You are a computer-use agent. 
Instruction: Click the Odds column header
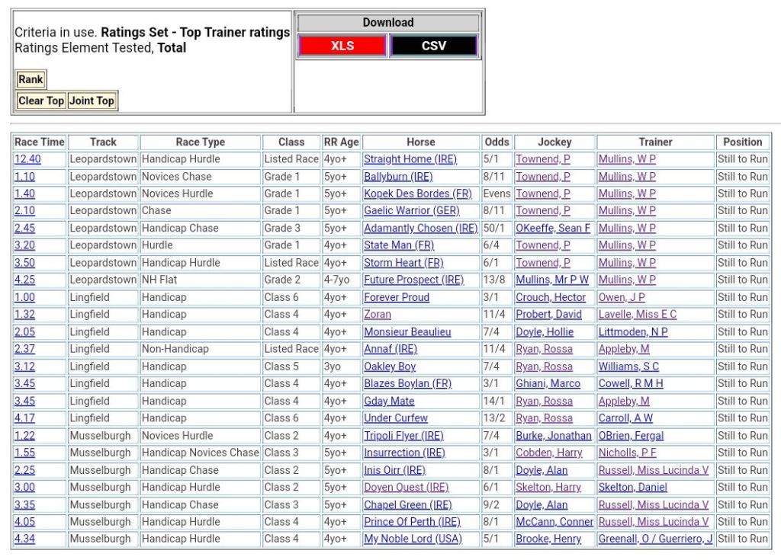tap(497, 142)
